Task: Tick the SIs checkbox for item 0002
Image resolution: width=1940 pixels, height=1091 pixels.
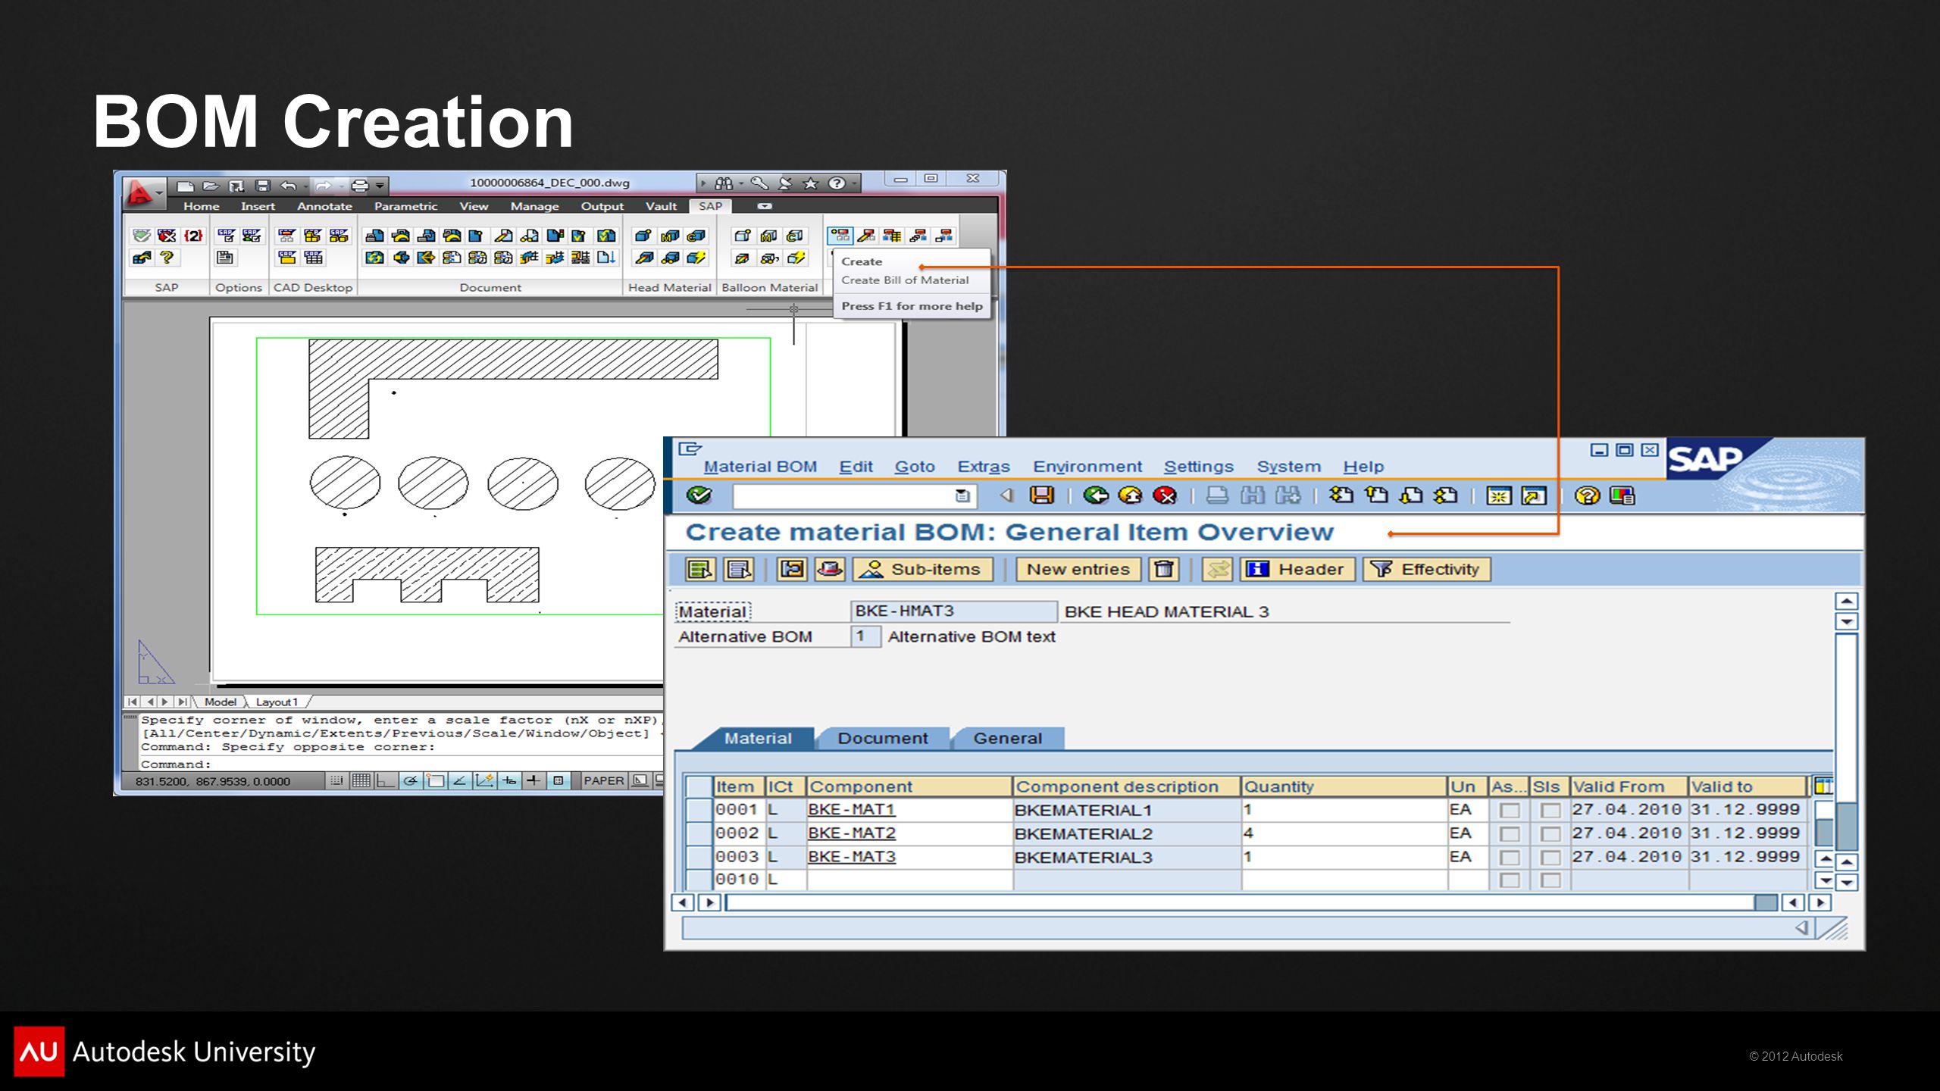Action: [1550, 833]
